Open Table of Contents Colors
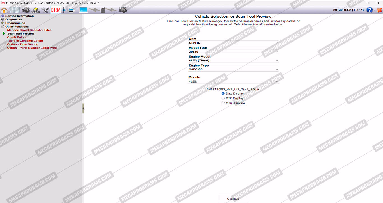The image size is (383, 203). [x=25, y=41]
